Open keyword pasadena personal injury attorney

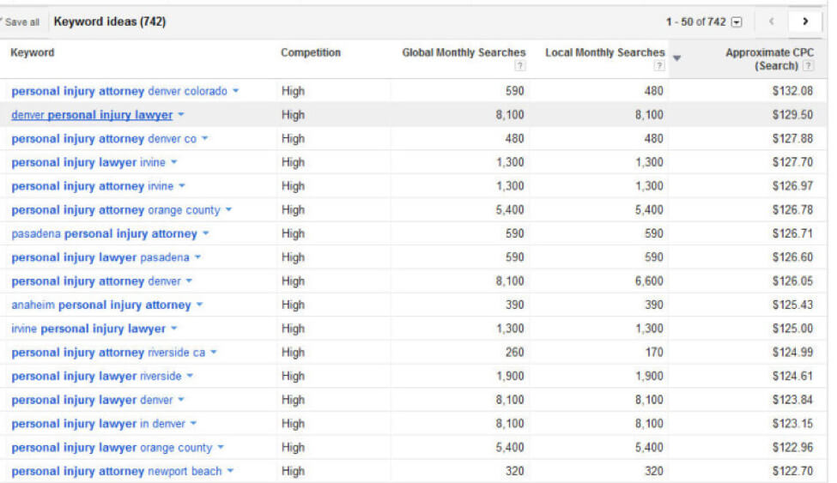(104, 233)
